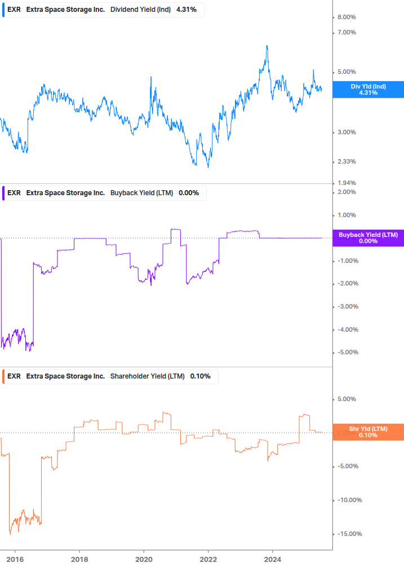Select the blue Div Yld (Ind) 4.31% tag

pos(369,90)
